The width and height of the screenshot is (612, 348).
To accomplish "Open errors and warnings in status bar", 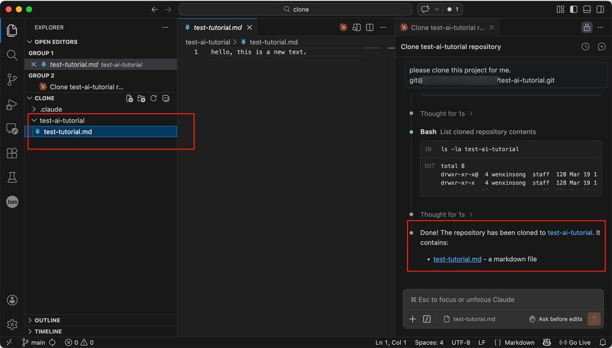I will tap(79, 342).
